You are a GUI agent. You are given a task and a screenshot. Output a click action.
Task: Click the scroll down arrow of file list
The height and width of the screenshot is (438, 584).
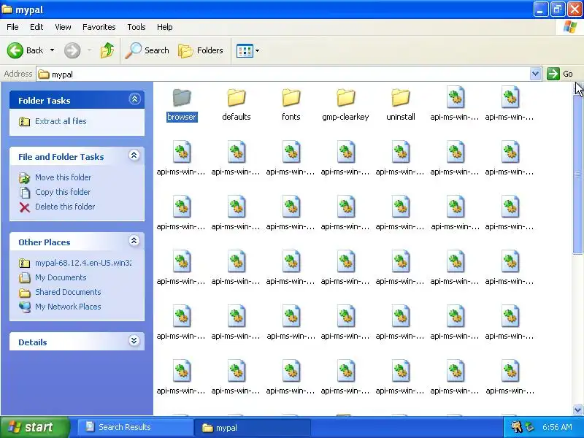pos(577,410)
